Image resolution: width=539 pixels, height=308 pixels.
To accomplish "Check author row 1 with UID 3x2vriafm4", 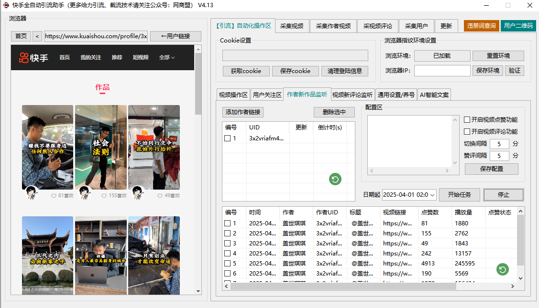I will click(x=227, y=138).
